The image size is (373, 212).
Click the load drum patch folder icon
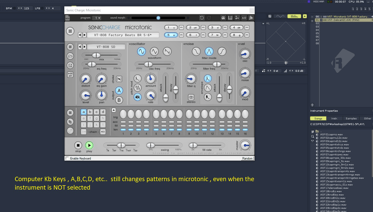point(70,56)
